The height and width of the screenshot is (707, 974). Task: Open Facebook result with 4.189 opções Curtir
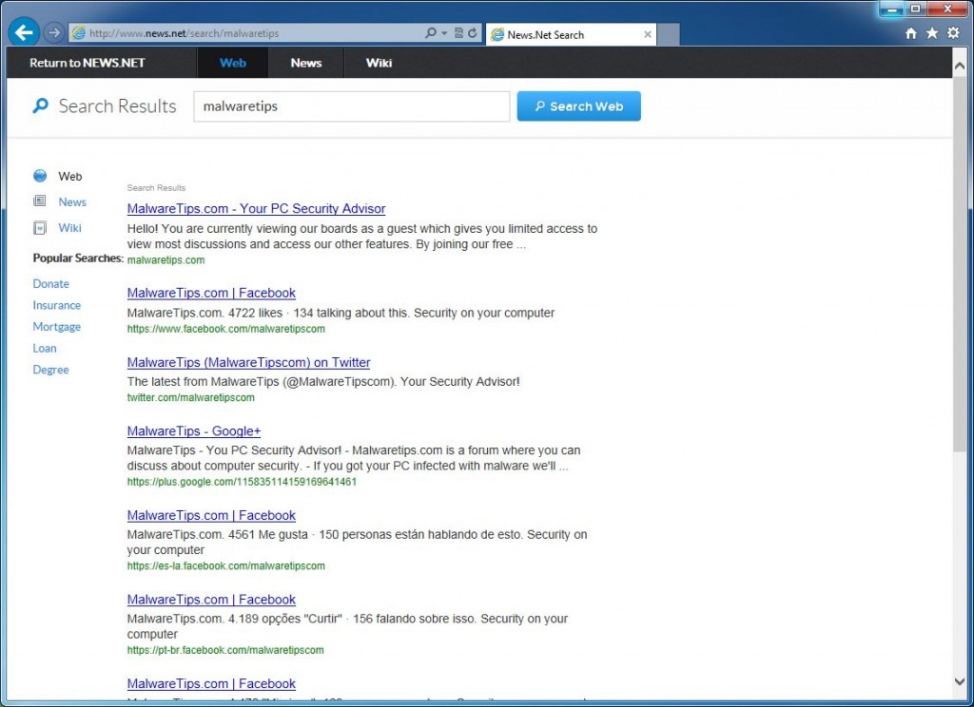(211, 600)
